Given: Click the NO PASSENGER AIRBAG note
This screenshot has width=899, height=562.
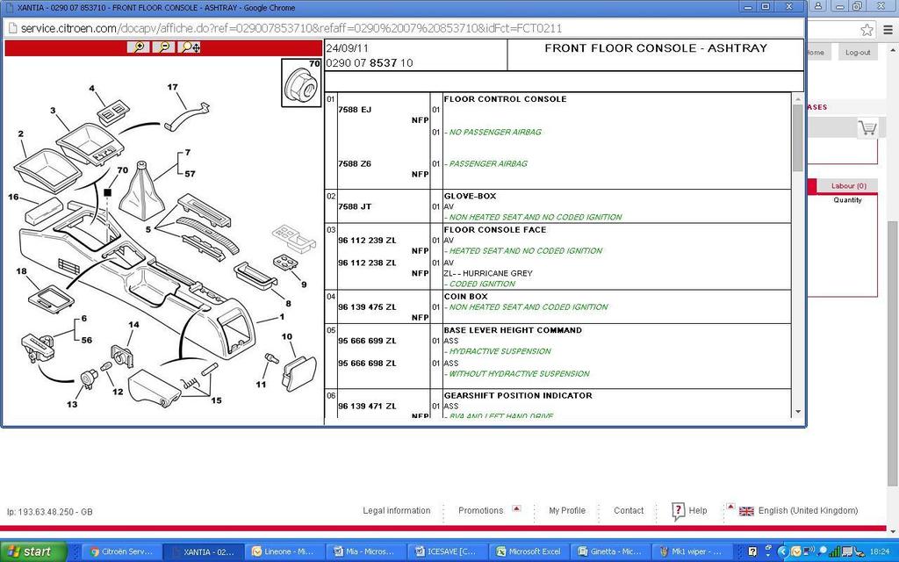Looking at the screenshot, I should pos(493,132).
